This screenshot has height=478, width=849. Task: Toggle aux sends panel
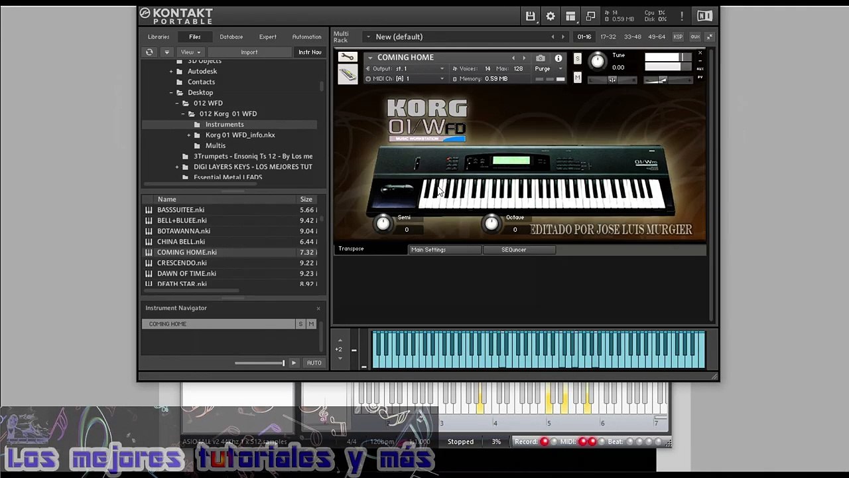click(x=695, y=37)
